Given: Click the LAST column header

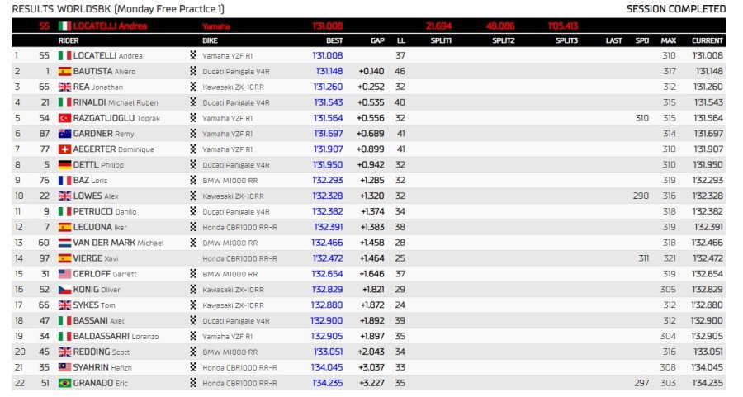Looking at the screenshot, I should click(x=613, y=40).
